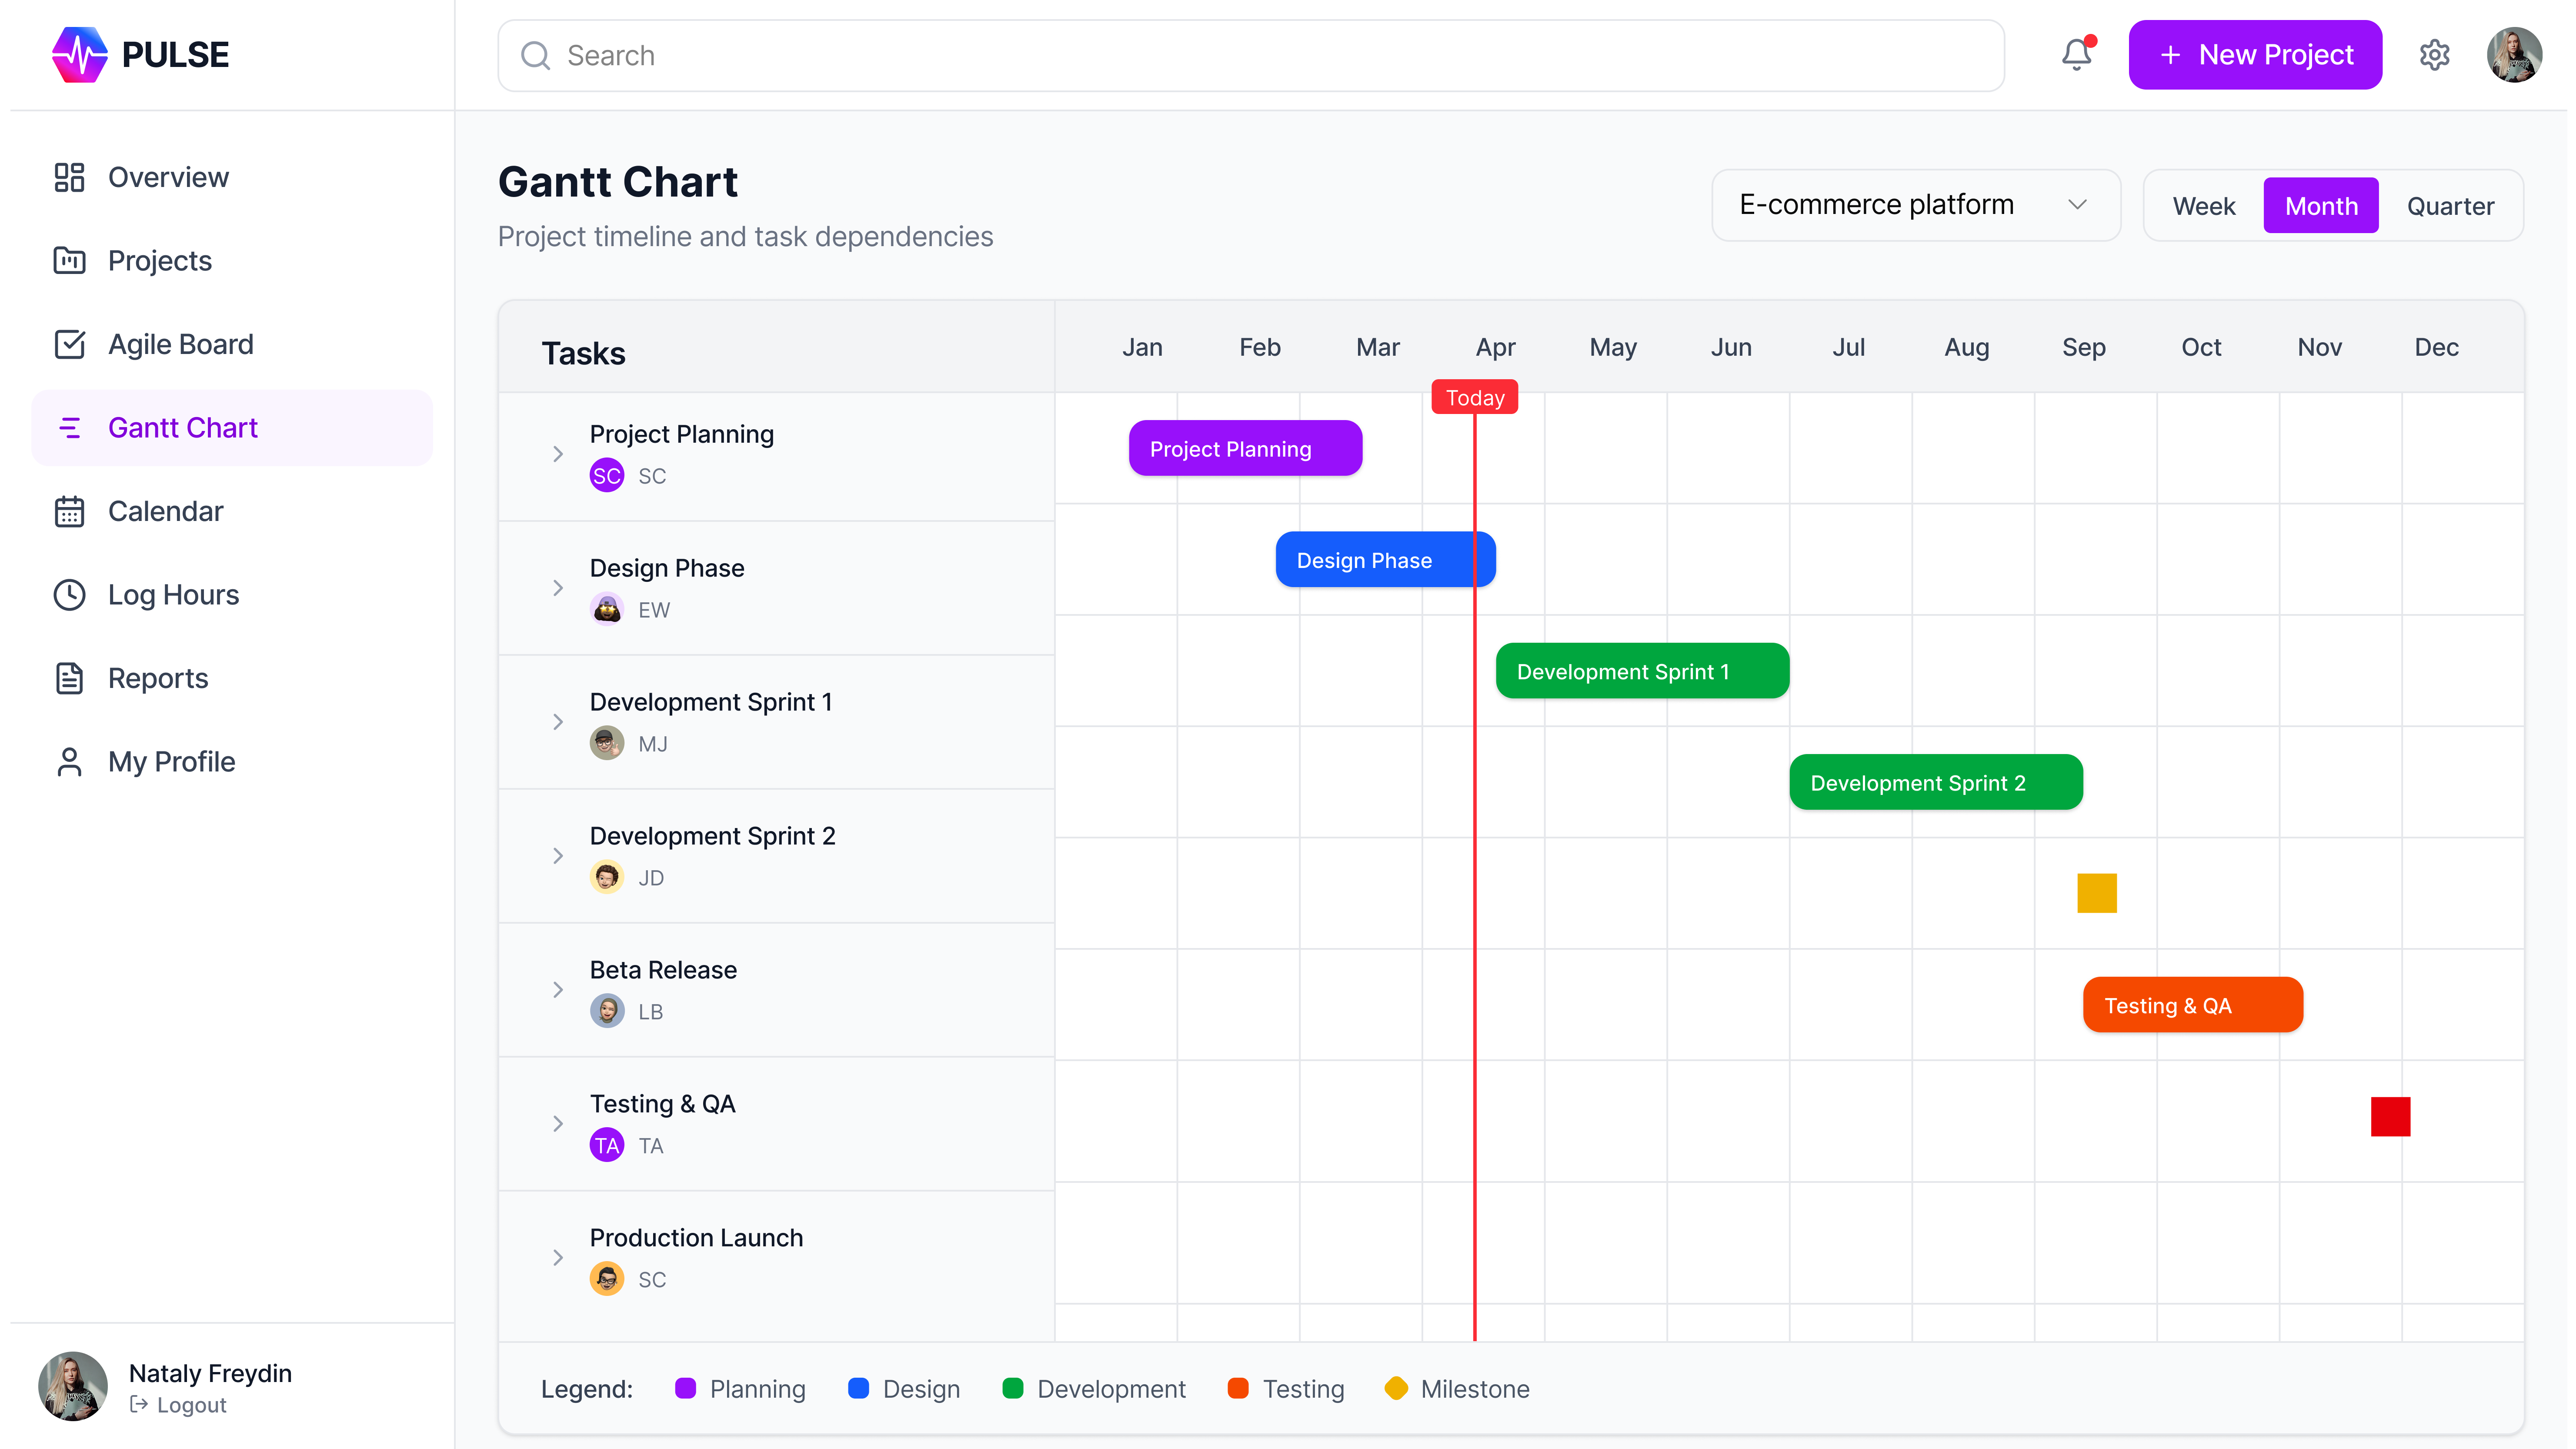Expand the Project Planning task row
Image resolution: width=2576 pixels, height=1449 pixels.
(x=558, y=454)
